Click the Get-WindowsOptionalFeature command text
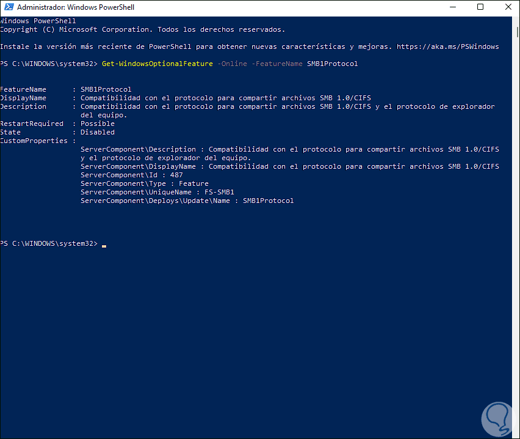Screen dimensions: 520x439 tap(157, 64)
